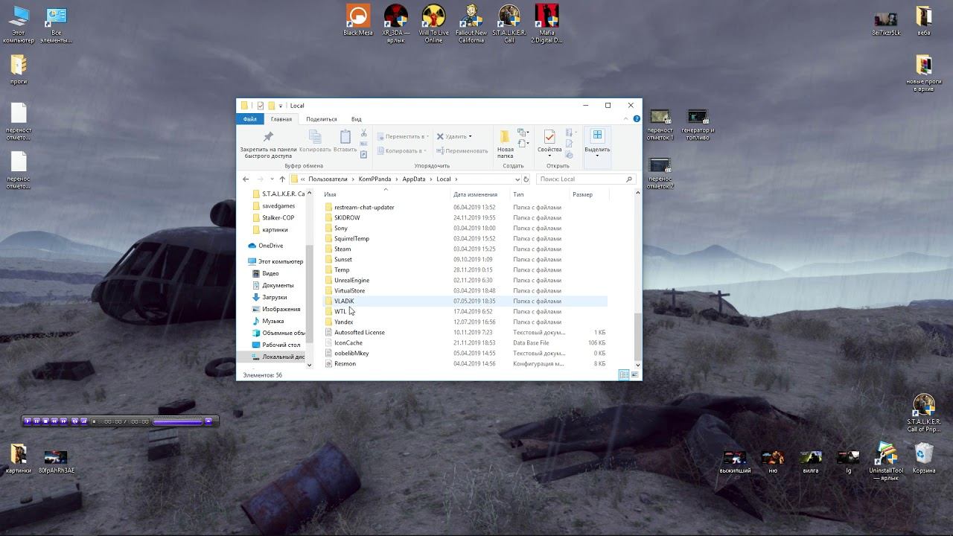Click the Пользователи breadcrumb
The width and height of the screenshot is (953, 536).
tap(328, 179)
